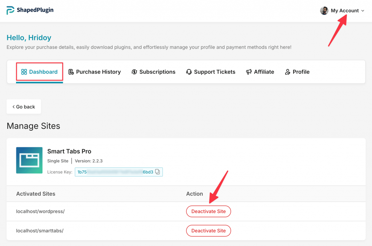This screenshot has height=246, width=372.
Task: Expand the My Account chevron arrow
Action: click(x=363, y=11)
